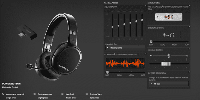The width and height of the screenshot is (200, 100).
Task: Click the arrow of the Desempenho preset dropdown
Action: point(107,48)
